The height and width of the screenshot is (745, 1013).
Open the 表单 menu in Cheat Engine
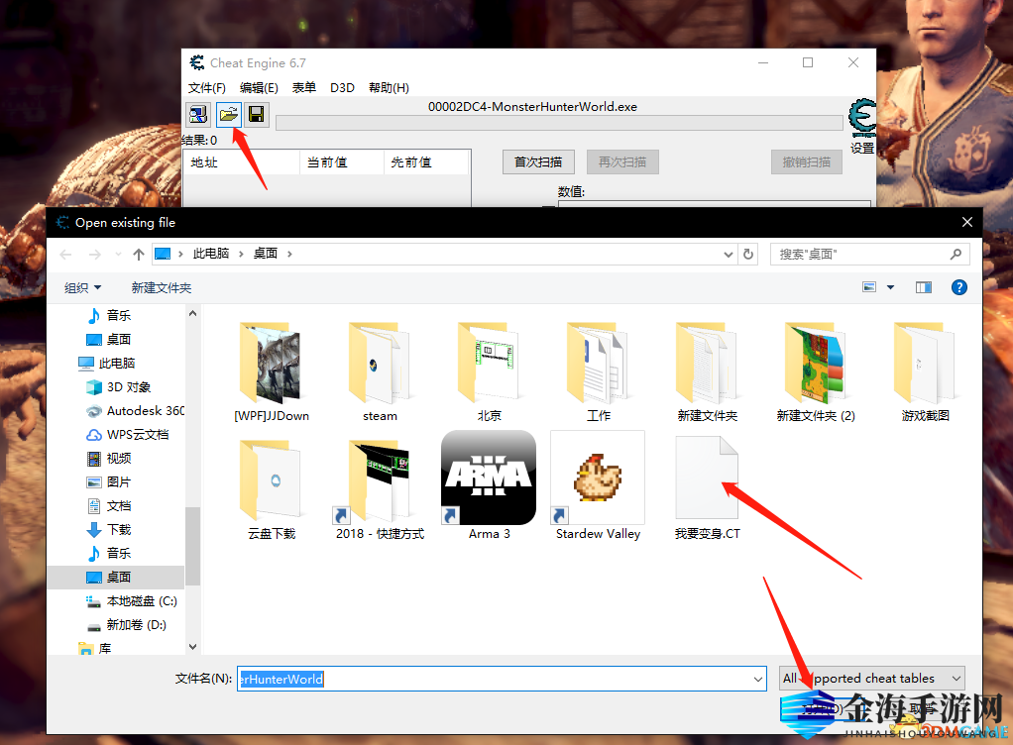point(303,88)
